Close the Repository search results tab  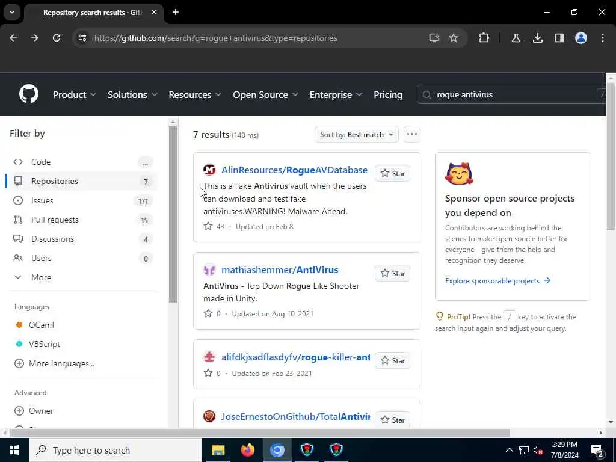pyautogui.click(x=154, y=12)
